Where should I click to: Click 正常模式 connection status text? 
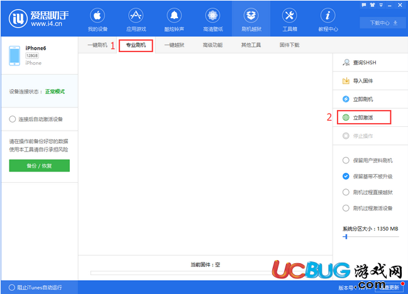(x=55, y=92)
